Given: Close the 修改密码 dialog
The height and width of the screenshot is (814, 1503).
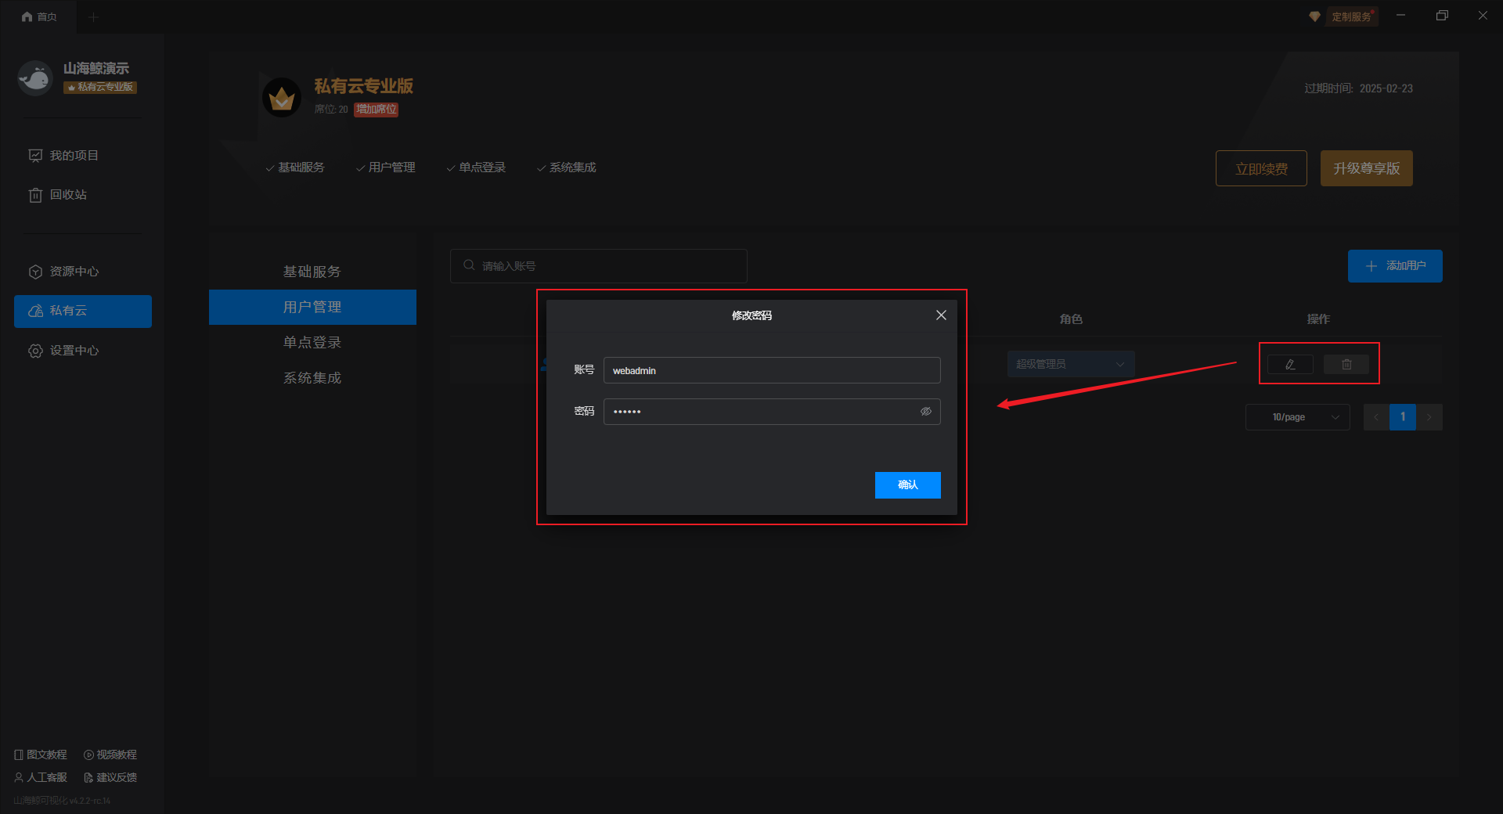Looking at the screenshot, I should coord(941,315).
